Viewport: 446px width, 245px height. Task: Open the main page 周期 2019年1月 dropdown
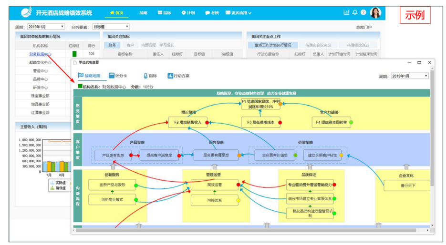click(46, 27)
